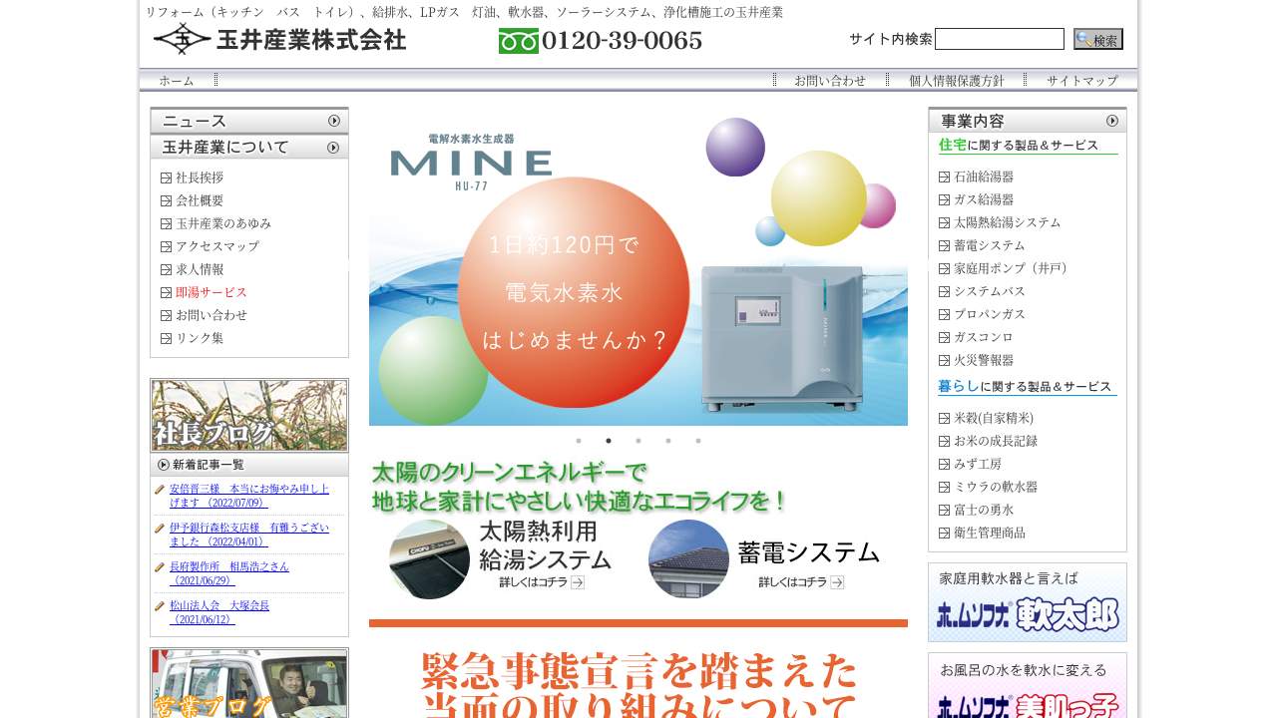Click the arrow icon on ニュース header
This screenshot has height=718, width=1277.
click(x=334, y=121)
